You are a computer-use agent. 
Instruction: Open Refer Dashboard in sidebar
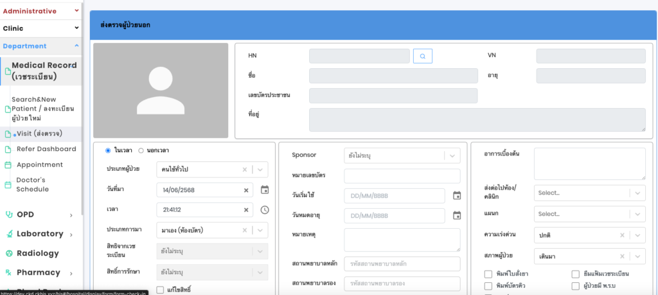(x=46, y=149)
